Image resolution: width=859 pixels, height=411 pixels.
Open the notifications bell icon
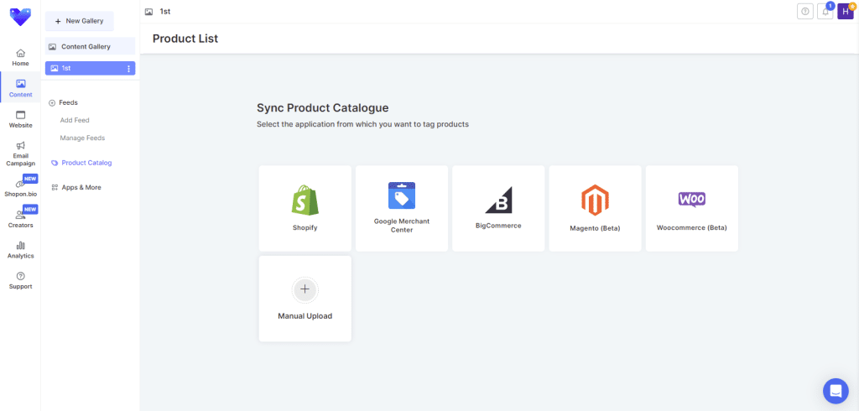825,12
